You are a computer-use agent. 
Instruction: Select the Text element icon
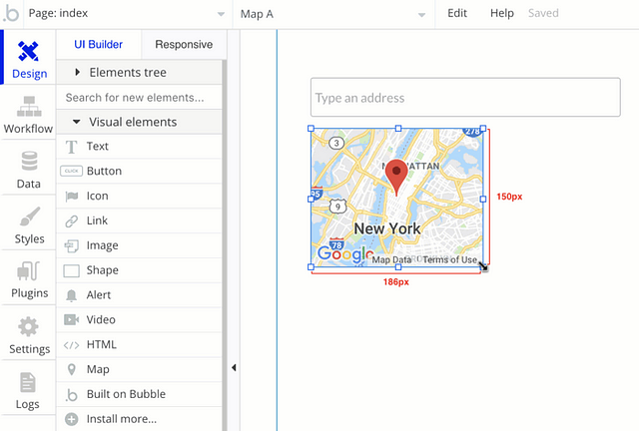tap(71, 147)
